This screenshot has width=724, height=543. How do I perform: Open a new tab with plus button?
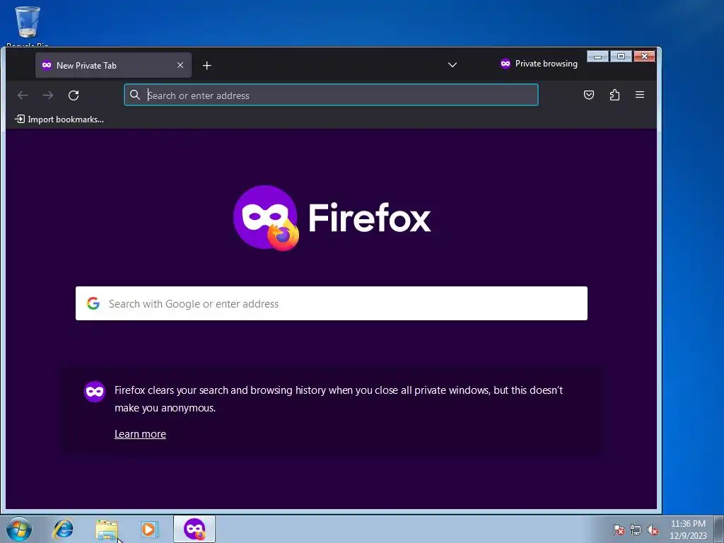[x=207, y=66]
